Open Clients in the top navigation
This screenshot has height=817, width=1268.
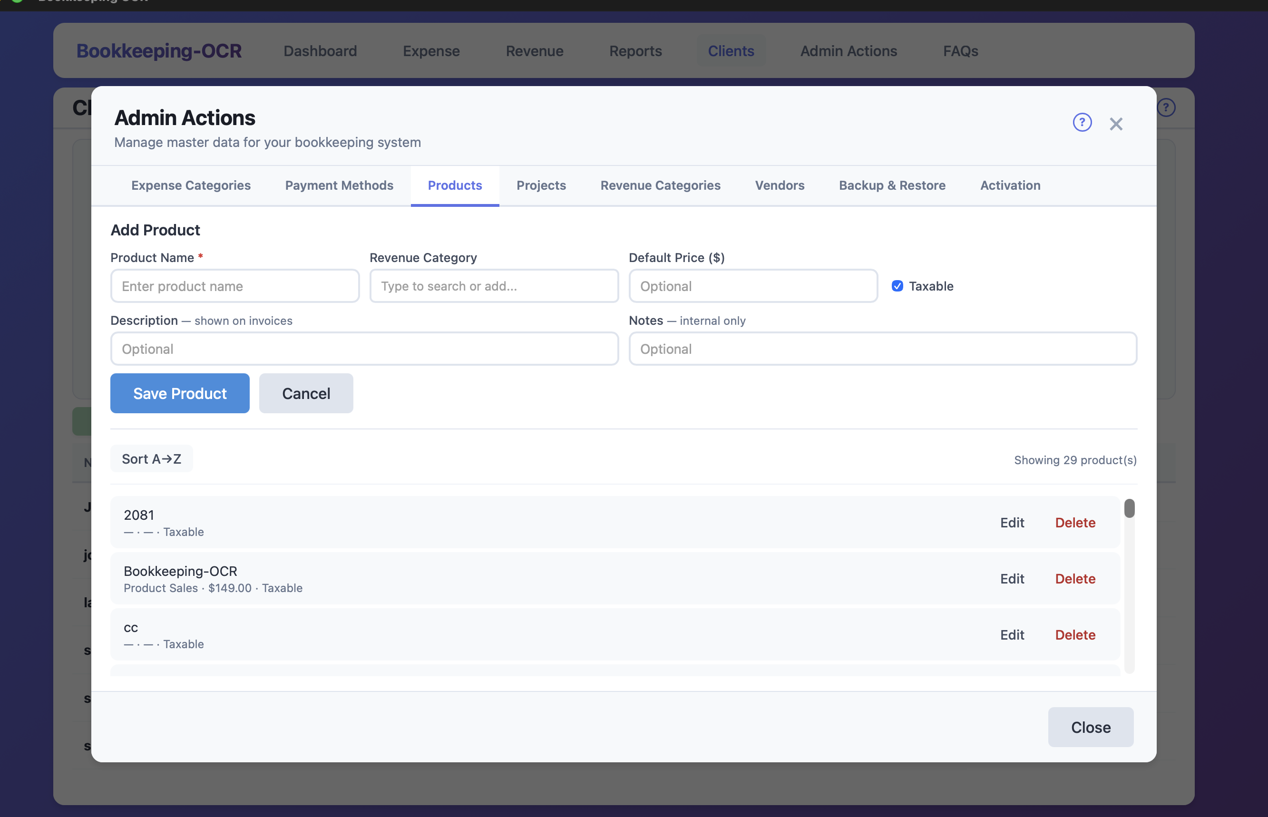tap(731, 51)
